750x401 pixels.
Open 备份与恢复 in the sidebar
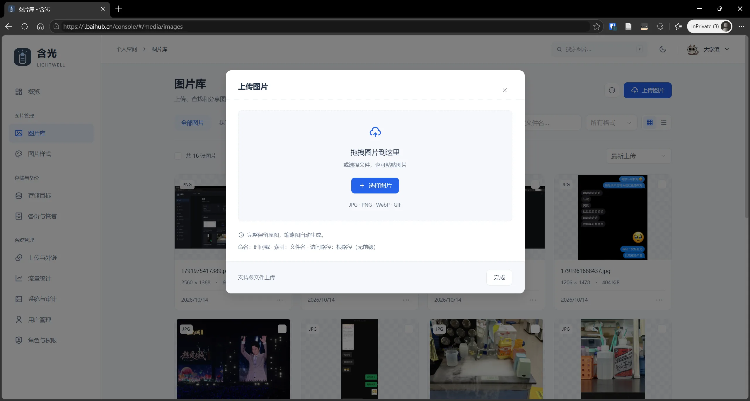coord(51,216)
